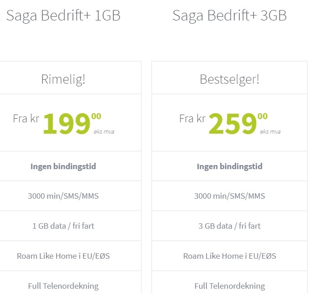Click the 3 GB data / fri fart row
Viewport: 313px width, 296px height.
230,226
